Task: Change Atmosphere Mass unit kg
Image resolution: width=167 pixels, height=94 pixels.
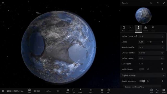Action: (x=162, y=53)
